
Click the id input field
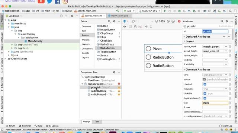215,31
